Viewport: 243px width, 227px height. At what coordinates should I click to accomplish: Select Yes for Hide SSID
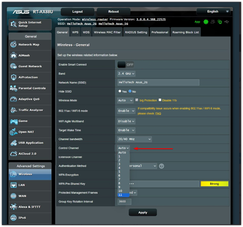click(120, 91)
